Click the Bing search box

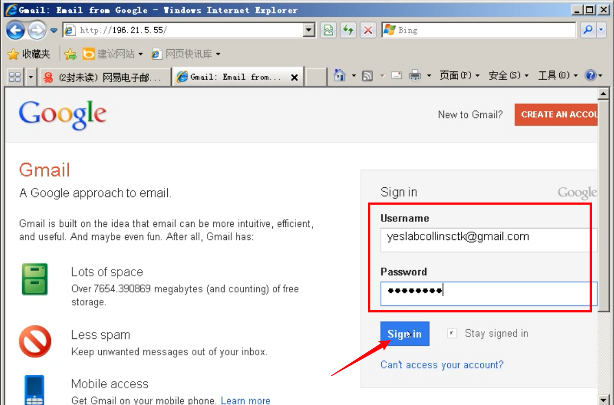pos(479,30)
